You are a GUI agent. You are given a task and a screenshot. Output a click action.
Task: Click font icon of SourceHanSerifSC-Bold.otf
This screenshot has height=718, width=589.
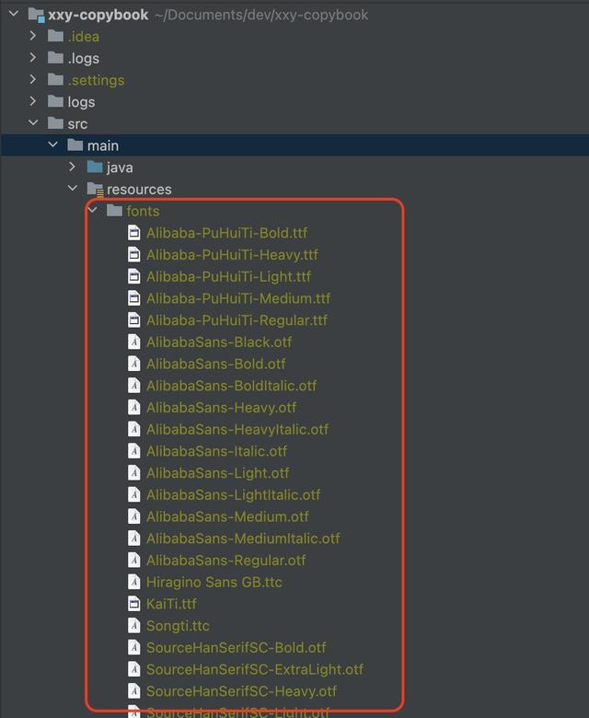coord(134,647)
